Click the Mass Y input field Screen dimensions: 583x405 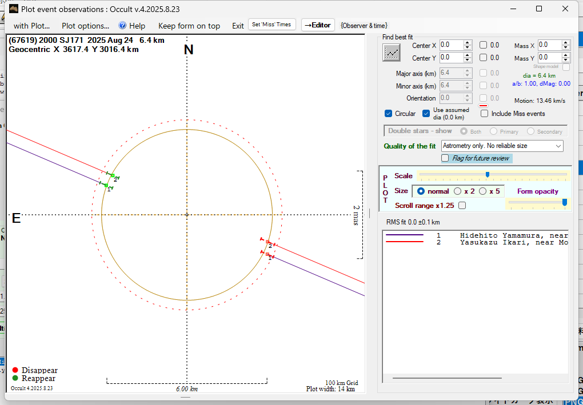pos(550,57)
